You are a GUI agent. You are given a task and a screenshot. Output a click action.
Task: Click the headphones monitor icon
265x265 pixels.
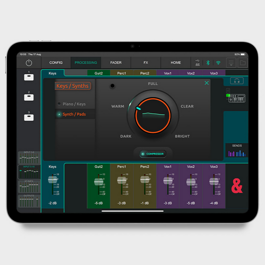237,81
